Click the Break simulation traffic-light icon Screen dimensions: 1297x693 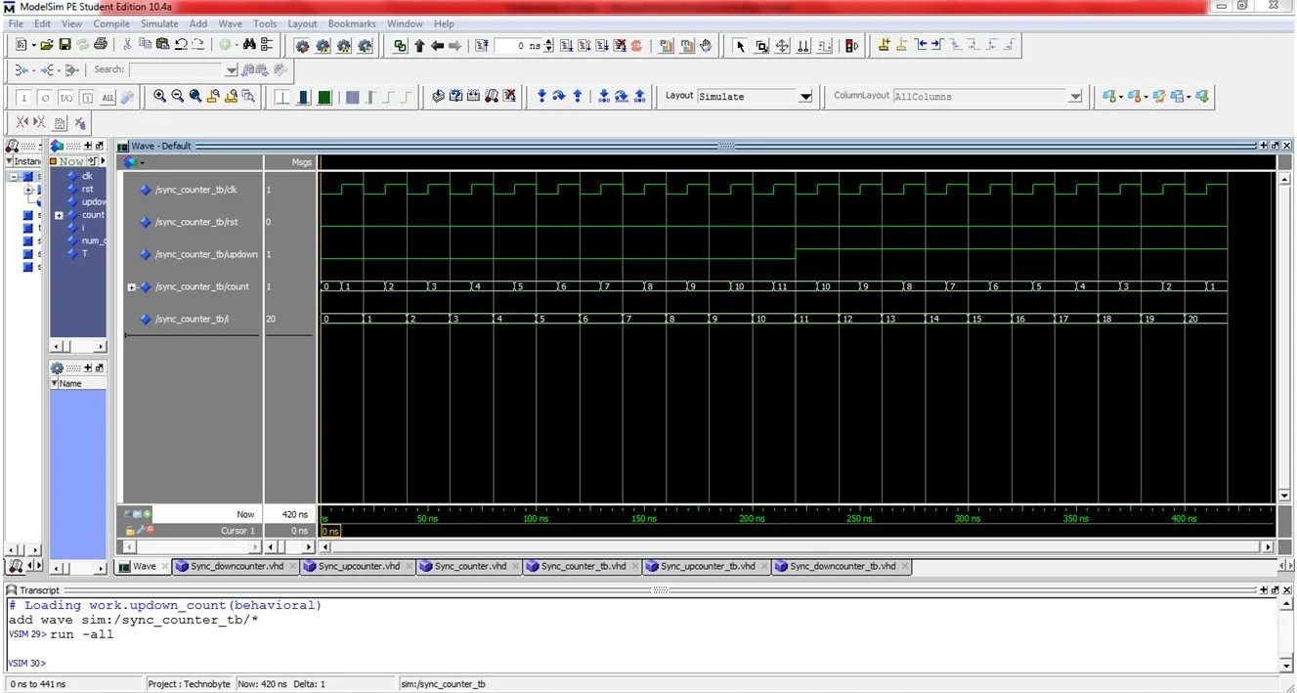click(851, 46)
